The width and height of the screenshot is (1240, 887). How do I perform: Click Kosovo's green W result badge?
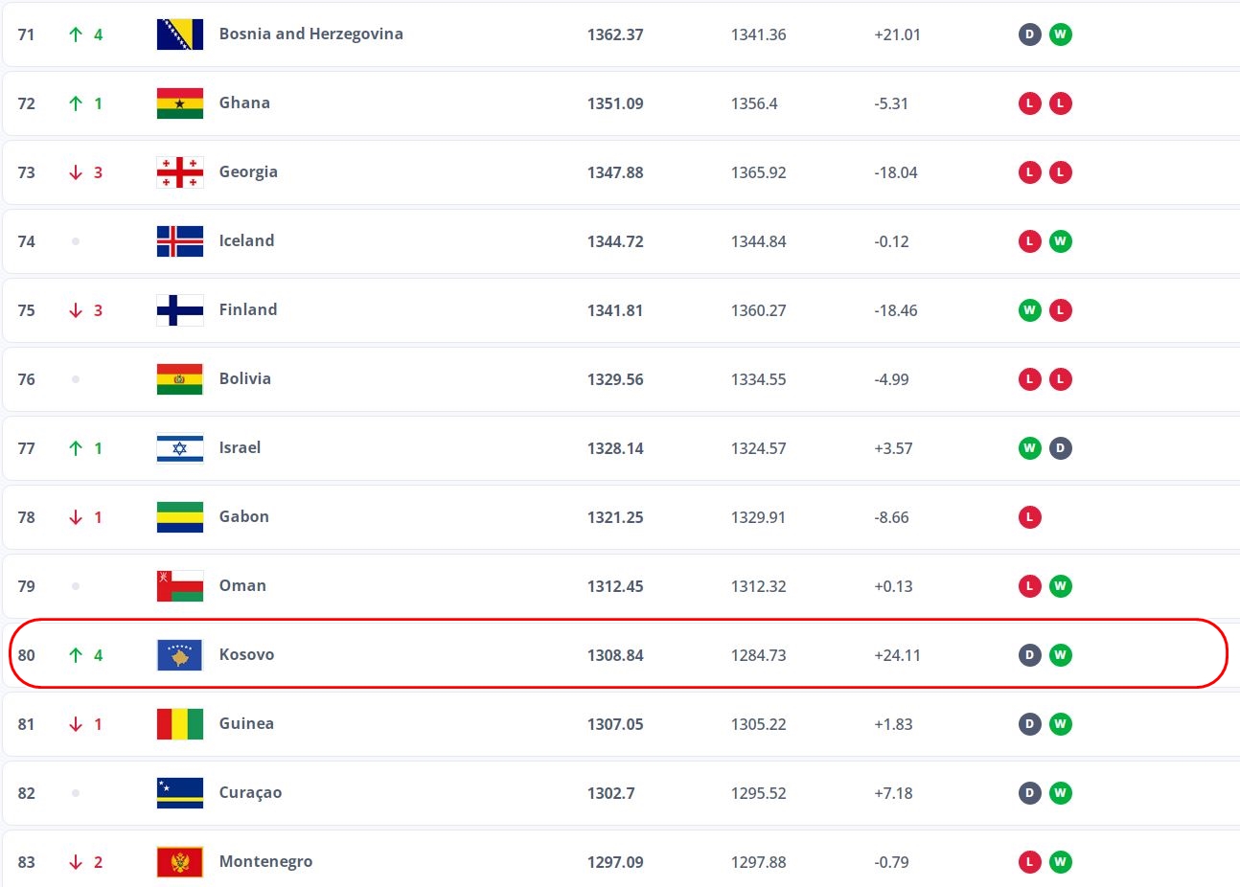(x=1060, y=655)
